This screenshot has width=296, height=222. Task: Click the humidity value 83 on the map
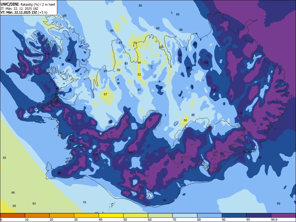click(126, 63)
